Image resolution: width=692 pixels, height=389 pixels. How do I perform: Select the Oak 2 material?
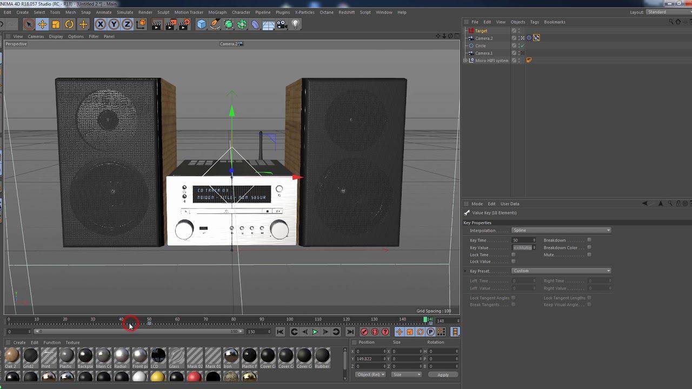12,358
